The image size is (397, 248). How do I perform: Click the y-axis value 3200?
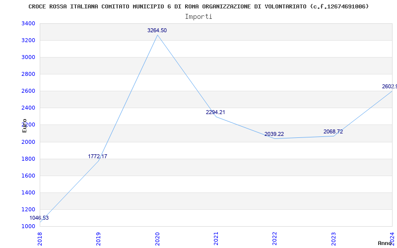pyautogui.click(x=28, y=41)
